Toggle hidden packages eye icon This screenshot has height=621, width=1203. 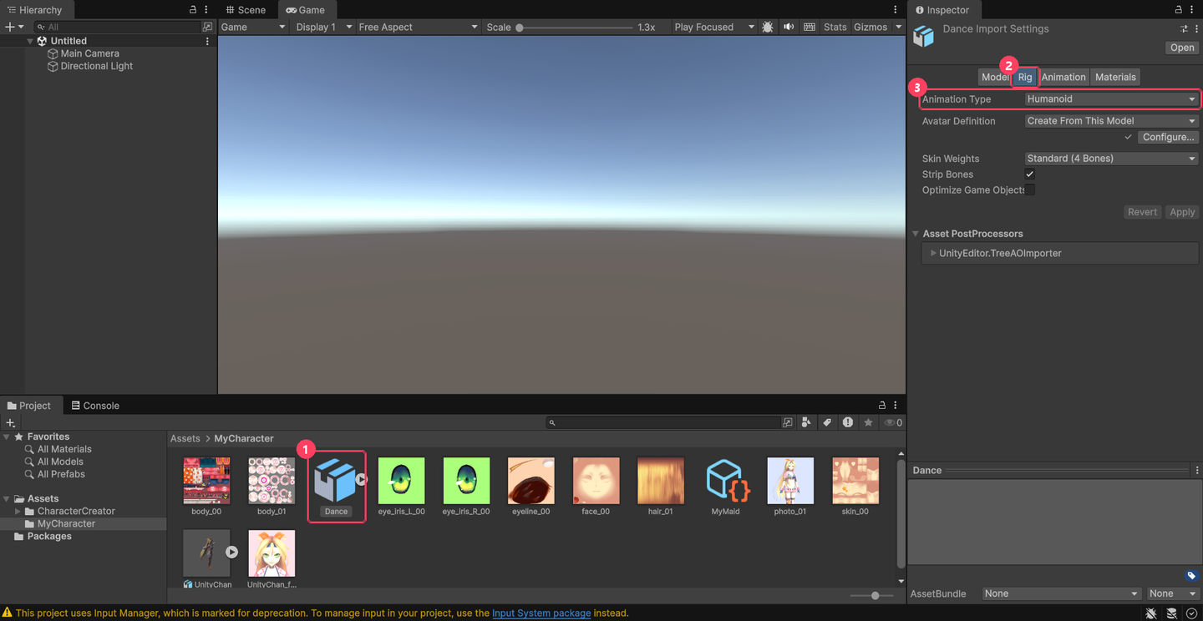coord(893,422)
